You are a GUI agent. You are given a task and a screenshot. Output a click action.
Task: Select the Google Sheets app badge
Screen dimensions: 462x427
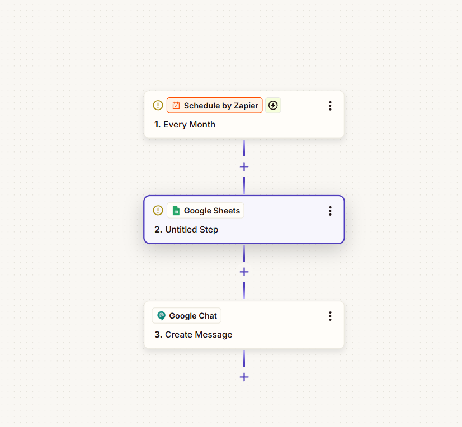pos(205,211)
